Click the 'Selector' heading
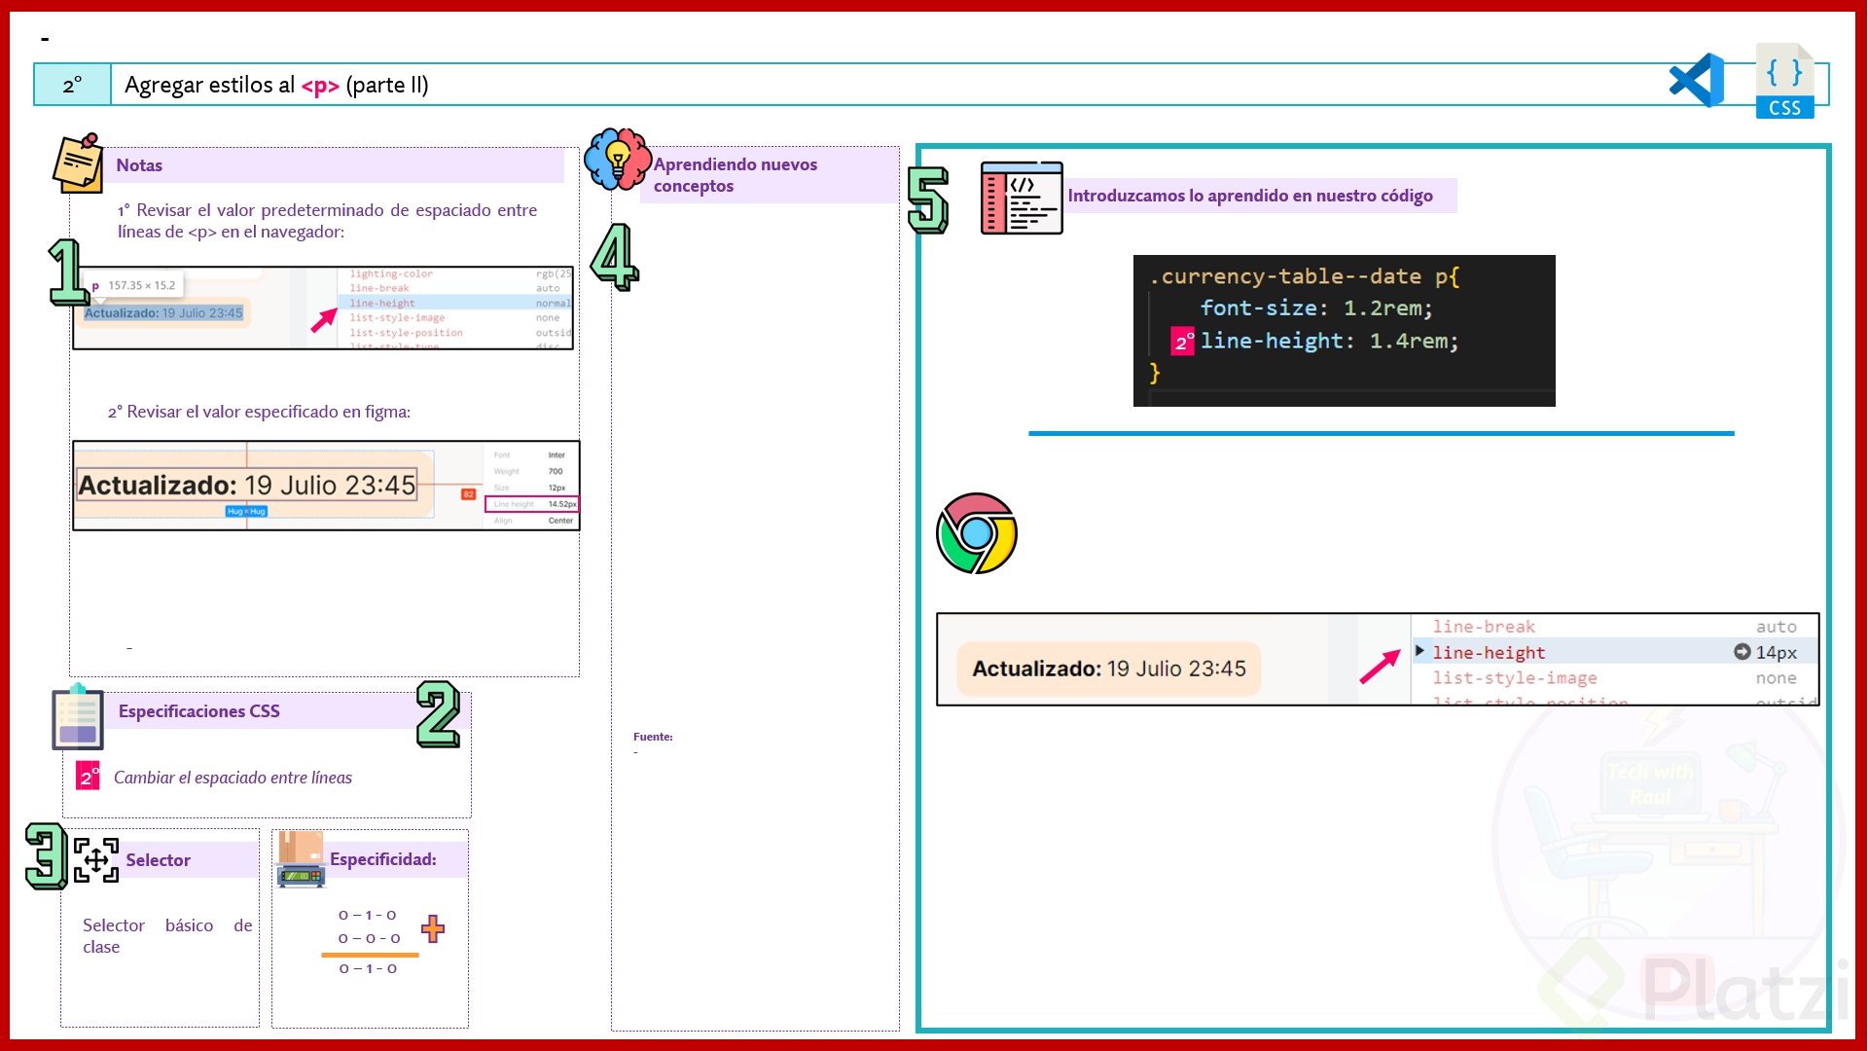1868x1051 pixels. (x=158, y=860)
